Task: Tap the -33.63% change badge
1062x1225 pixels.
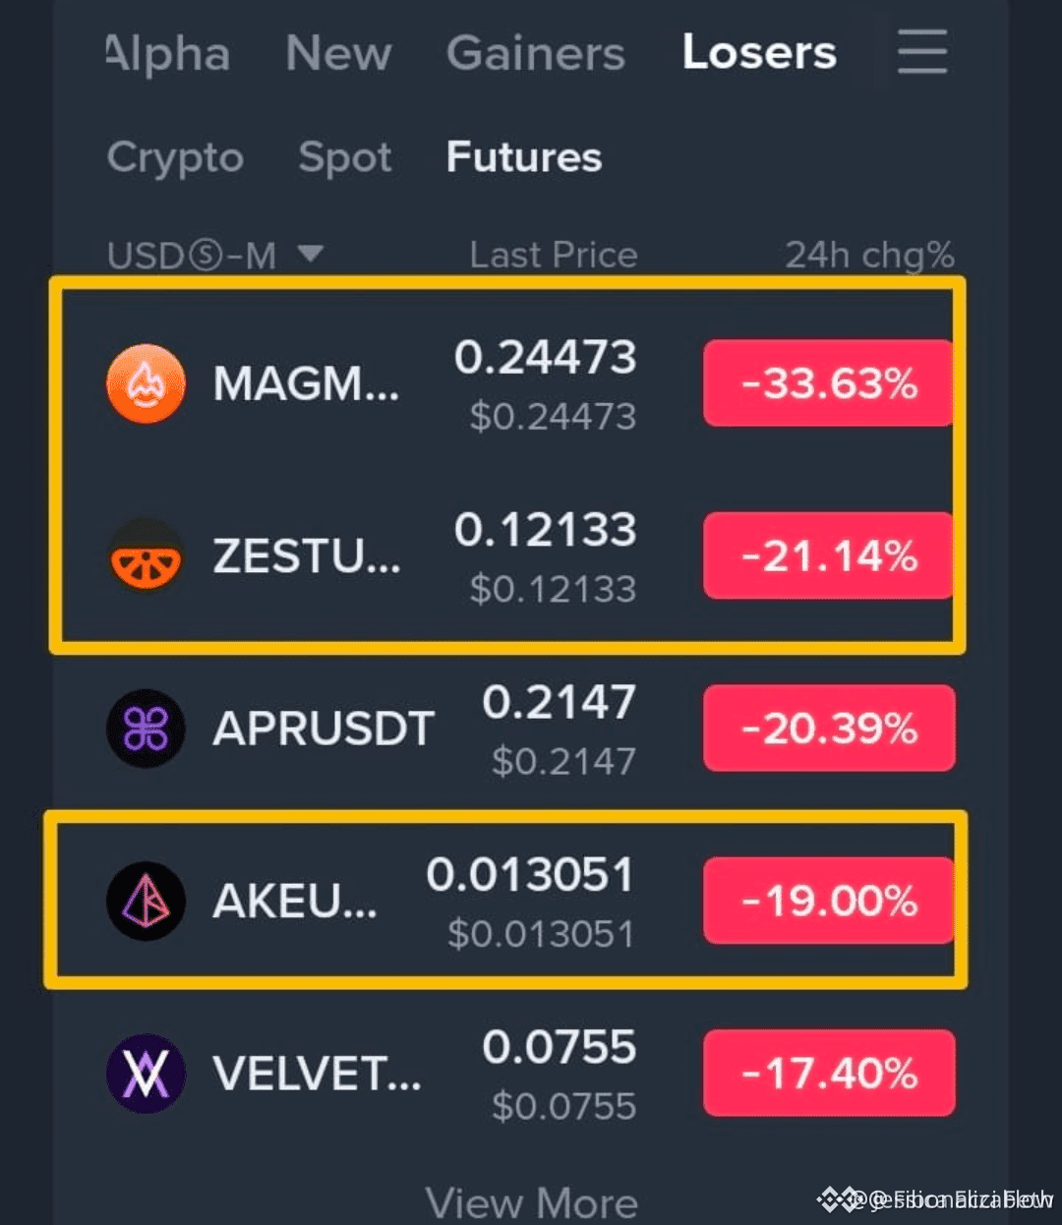Action: (x=828, y=383)
